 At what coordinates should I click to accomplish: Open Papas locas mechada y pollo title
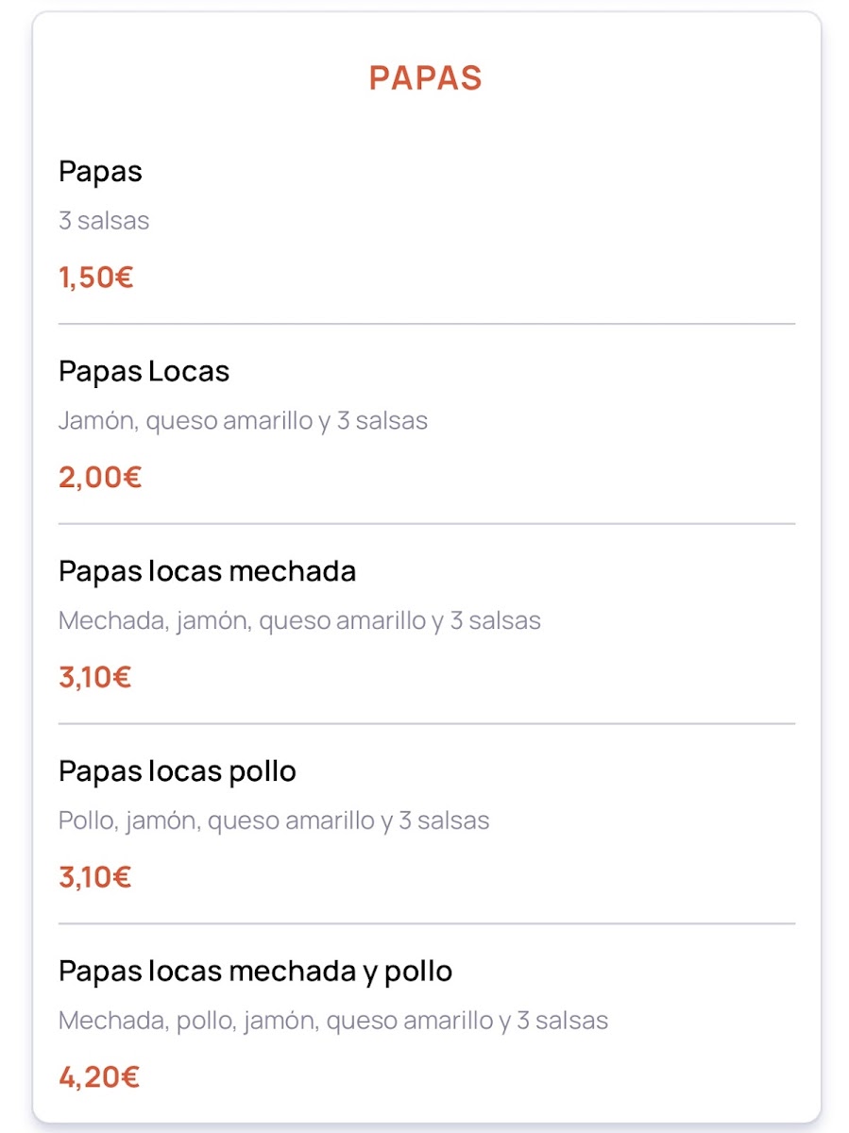coord(255,972)
